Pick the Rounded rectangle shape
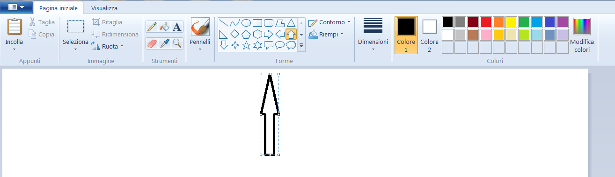This screenshot has height=177, width=615. [269, 23]
